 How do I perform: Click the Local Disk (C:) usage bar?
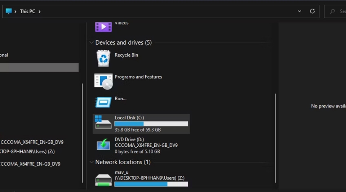pyautogui.click(x=151, y=124)
